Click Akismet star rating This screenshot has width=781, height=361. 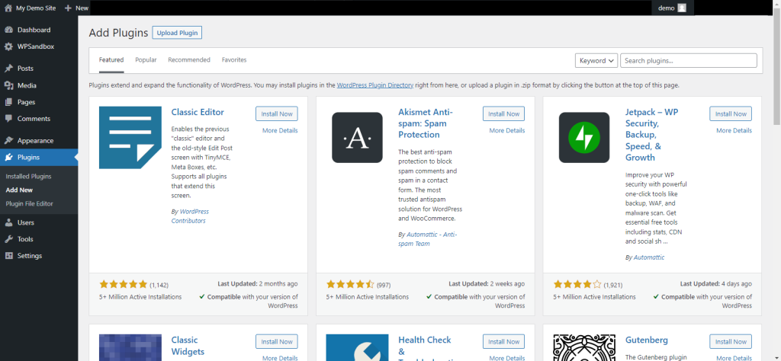pos(350,285)
